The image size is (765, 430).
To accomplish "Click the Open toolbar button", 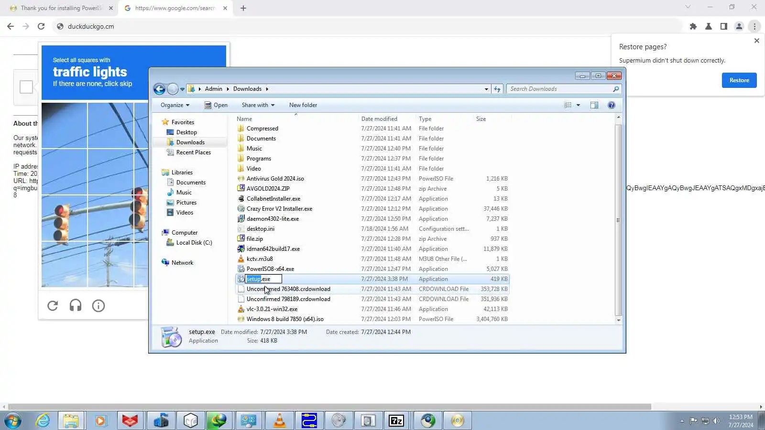I will (x=216, y=105).
